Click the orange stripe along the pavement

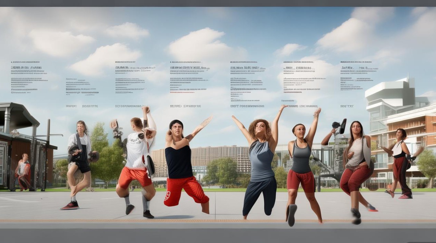pyautogui.click(x=218, y=221)
